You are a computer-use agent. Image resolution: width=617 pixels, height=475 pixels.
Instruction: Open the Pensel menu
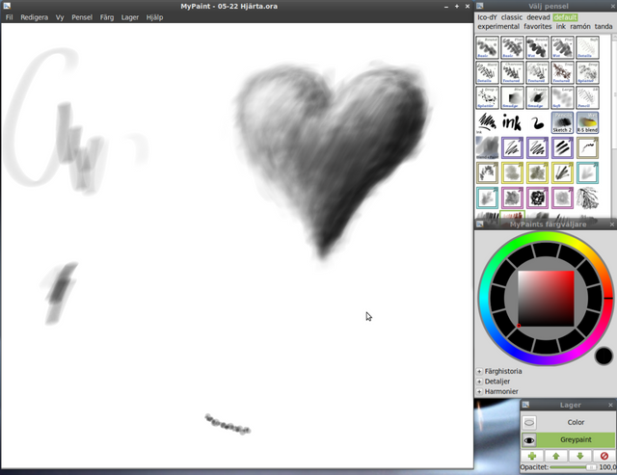click(x=82, y=17)
